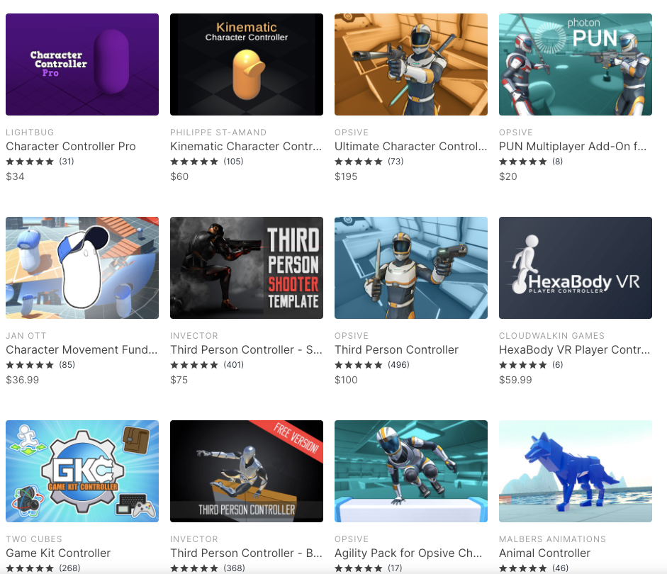Click star rating of Ultimate Character Controller

[359, 162]
